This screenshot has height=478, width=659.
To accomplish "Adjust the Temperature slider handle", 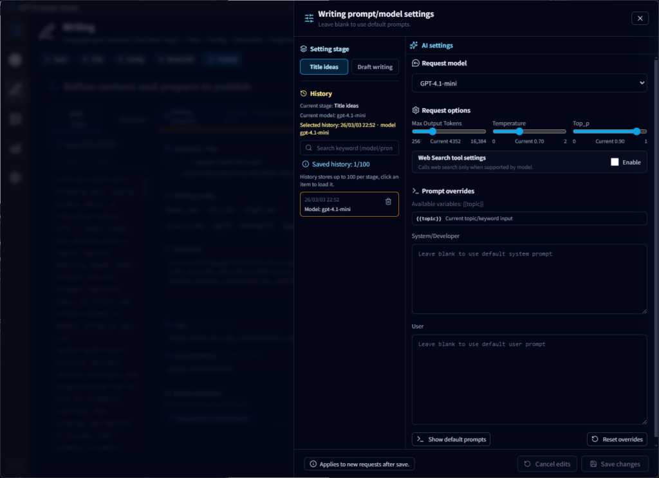I will pyautogui.click(x=520, y=131).
